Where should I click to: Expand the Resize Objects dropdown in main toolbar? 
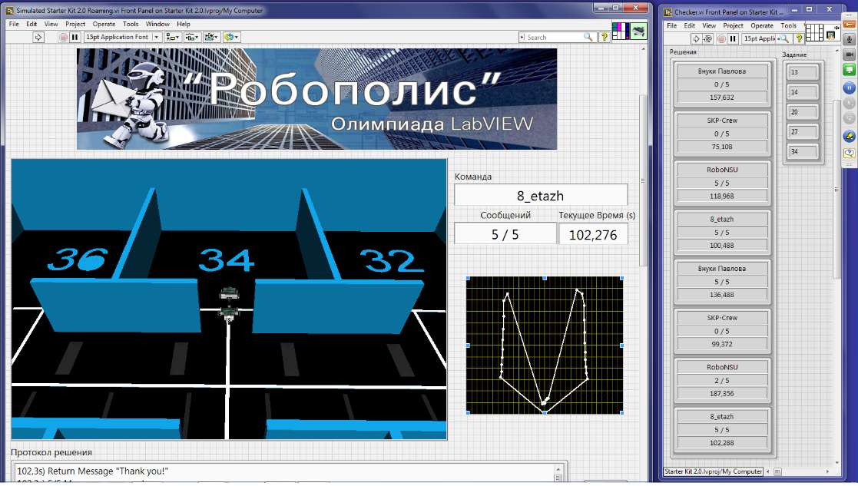click(x=211, y=37)
